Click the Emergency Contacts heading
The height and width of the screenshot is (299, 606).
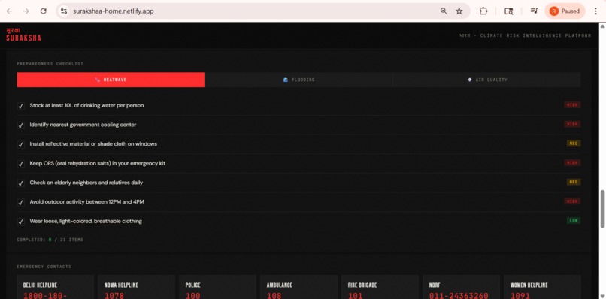(44, 267)
